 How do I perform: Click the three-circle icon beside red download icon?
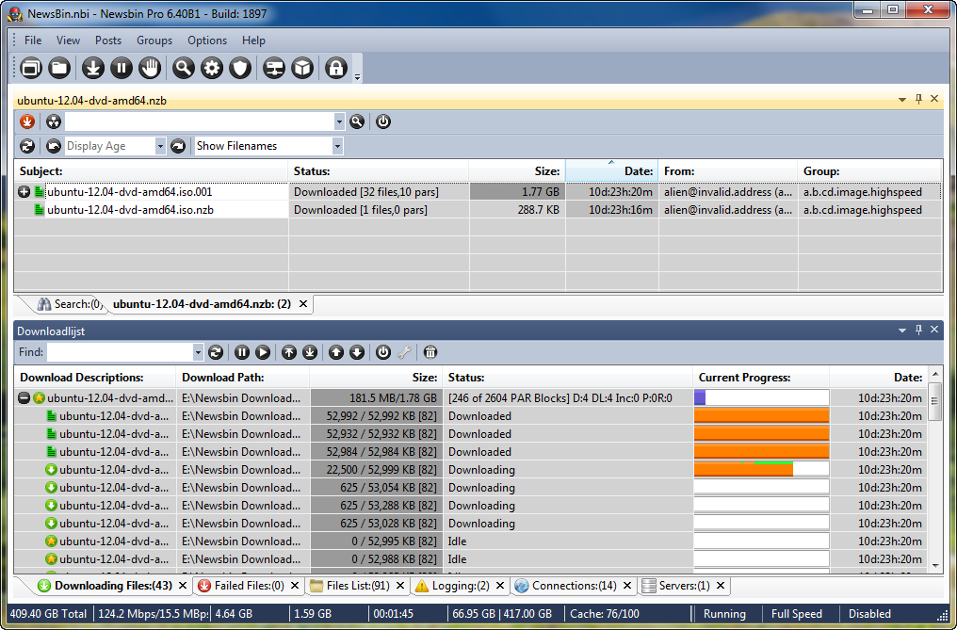pyautogui.click(x=54, y=121)
